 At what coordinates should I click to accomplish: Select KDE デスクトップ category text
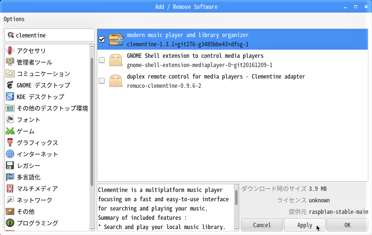coord(40,97)
